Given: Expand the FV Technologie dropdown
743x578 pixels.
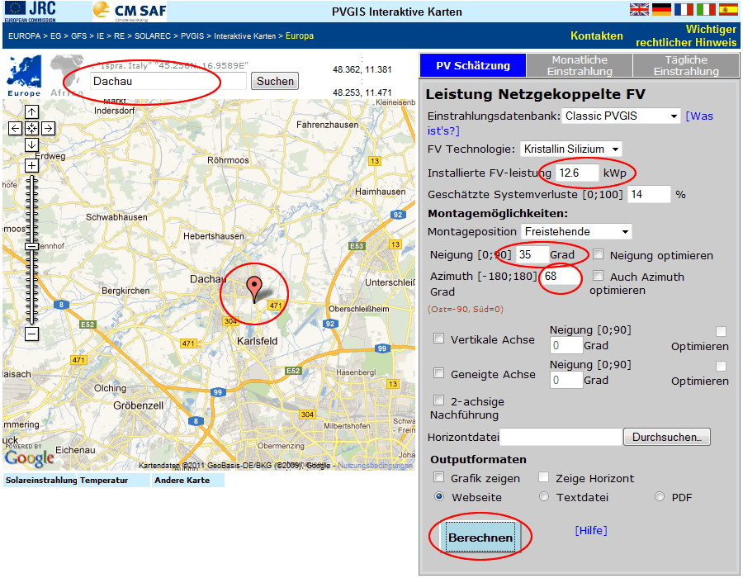Looking at the screenshot, I should click(x=570, y=149).
